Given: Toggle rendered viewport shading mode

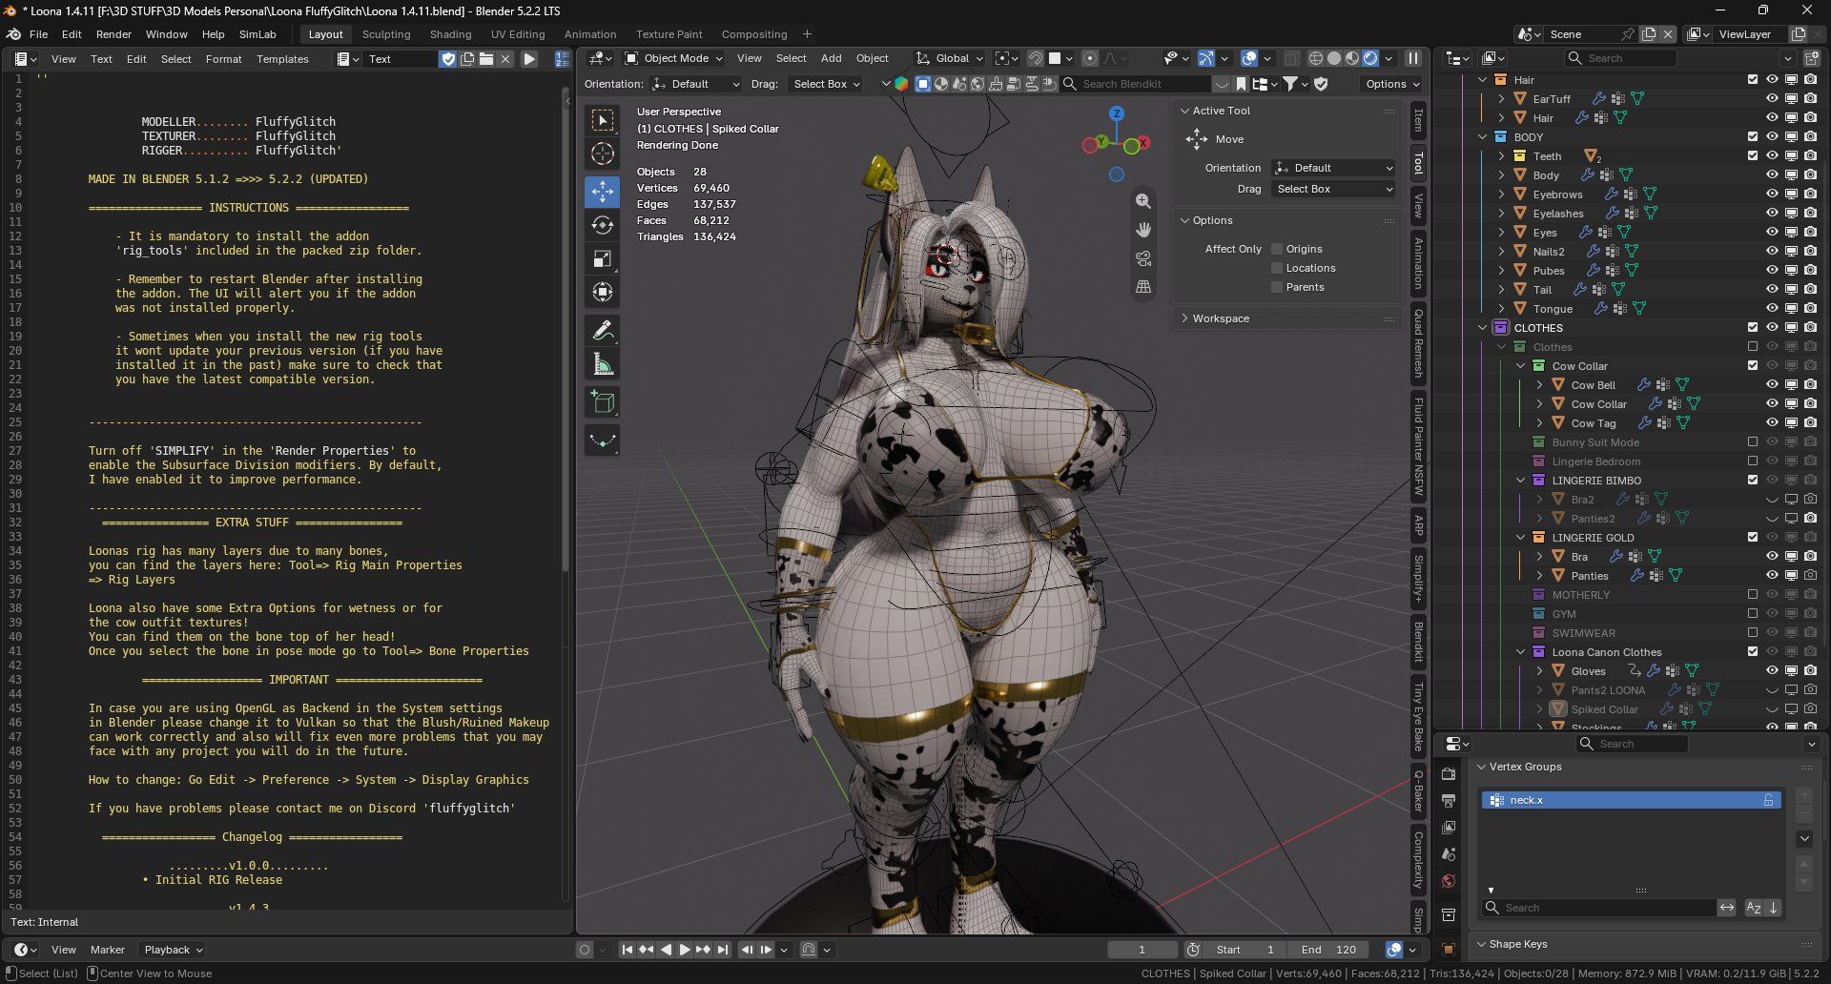Looking at the screenshot, I should (x=1370, y=58).
